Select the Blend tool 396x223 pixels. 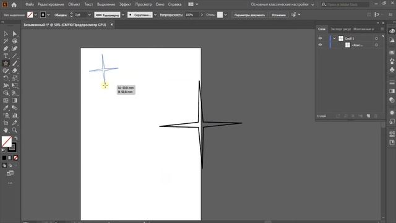(14, 108)
